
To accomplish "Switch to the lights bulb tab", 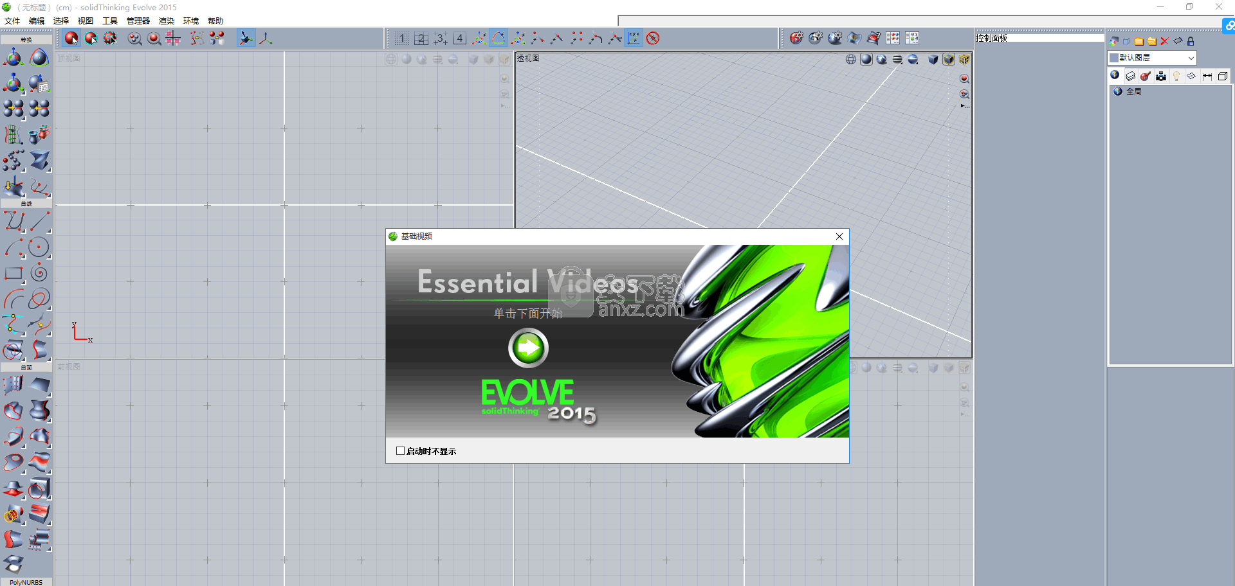I will click(1176, 76).
